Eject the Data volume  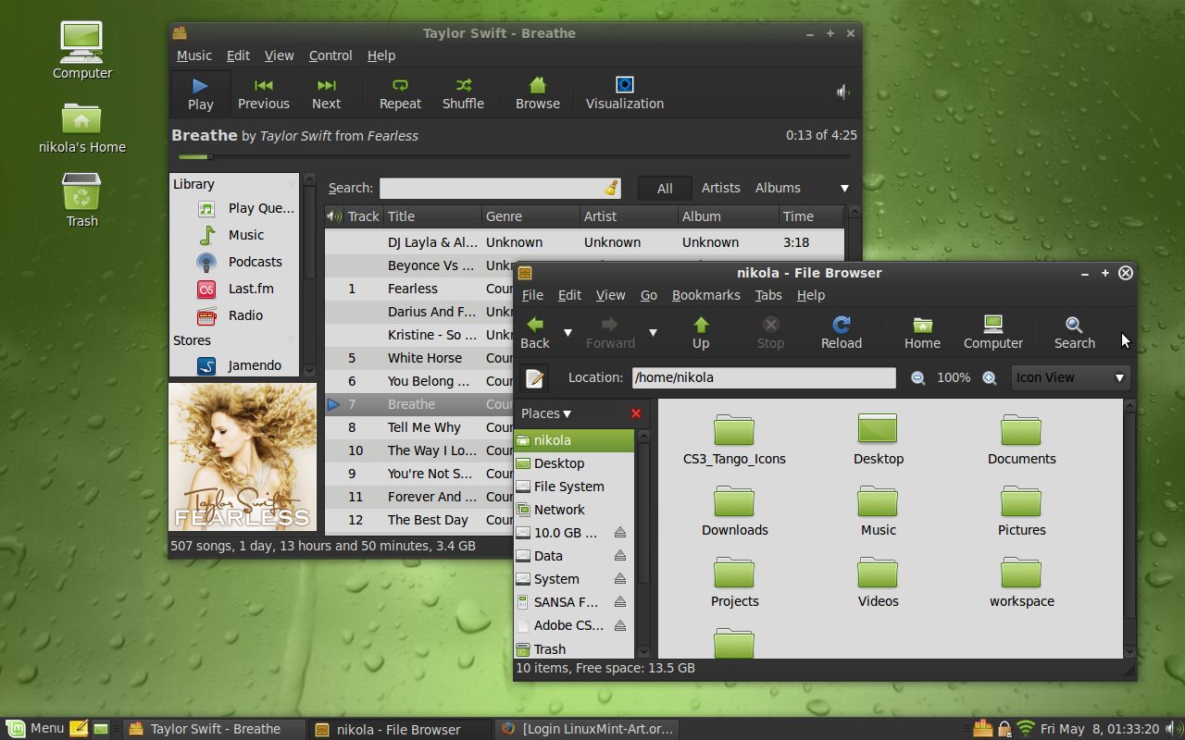pos(620,556)
